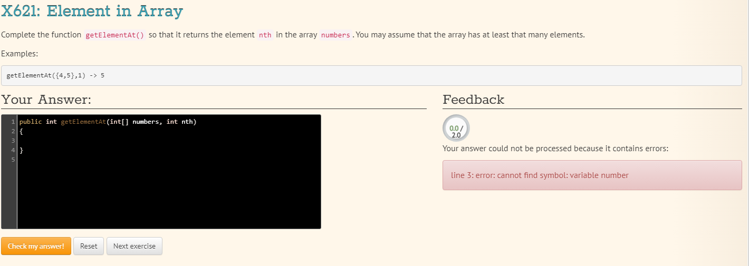Screen dimensions: 749x266
Task: Click the int nth parameter in code
Action: coord(181,122)
